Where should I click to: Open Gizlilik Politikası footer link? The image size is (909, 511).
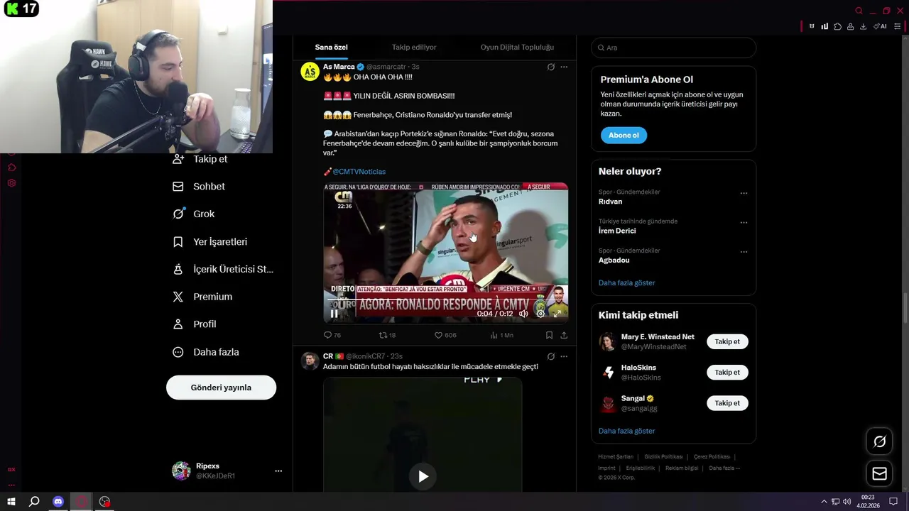click(x=663, y=457)
